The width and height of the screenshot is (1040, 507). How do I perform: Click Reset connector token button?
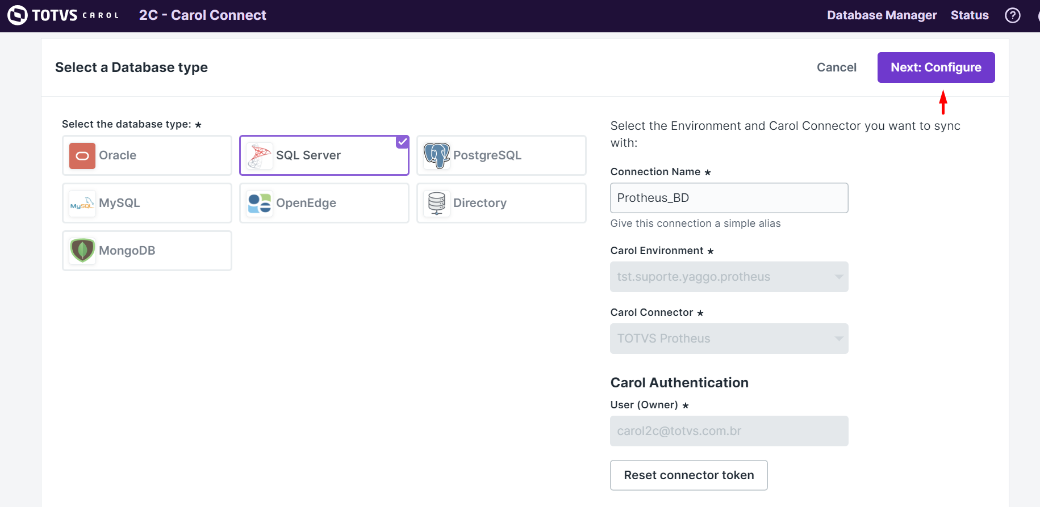(689, 475)
